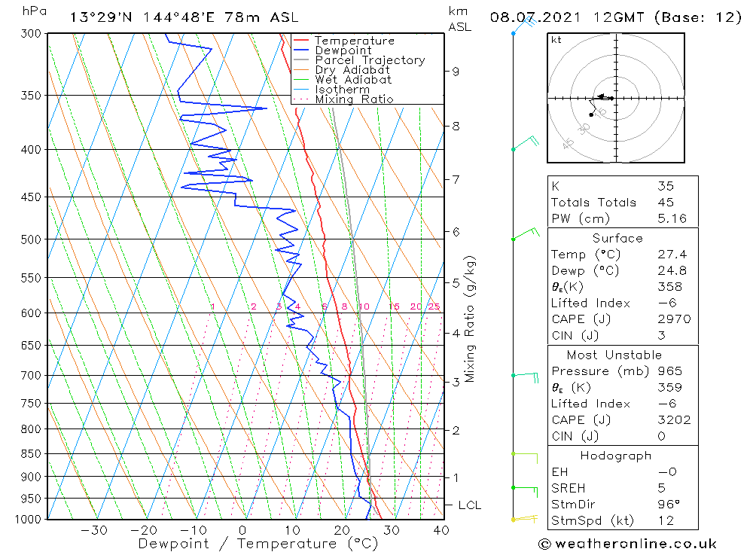The width and height of the screenshot is (753, 552).
Task: Click the surface theta-e value 358
Action: pyautogui.click(x=669, y=287)
